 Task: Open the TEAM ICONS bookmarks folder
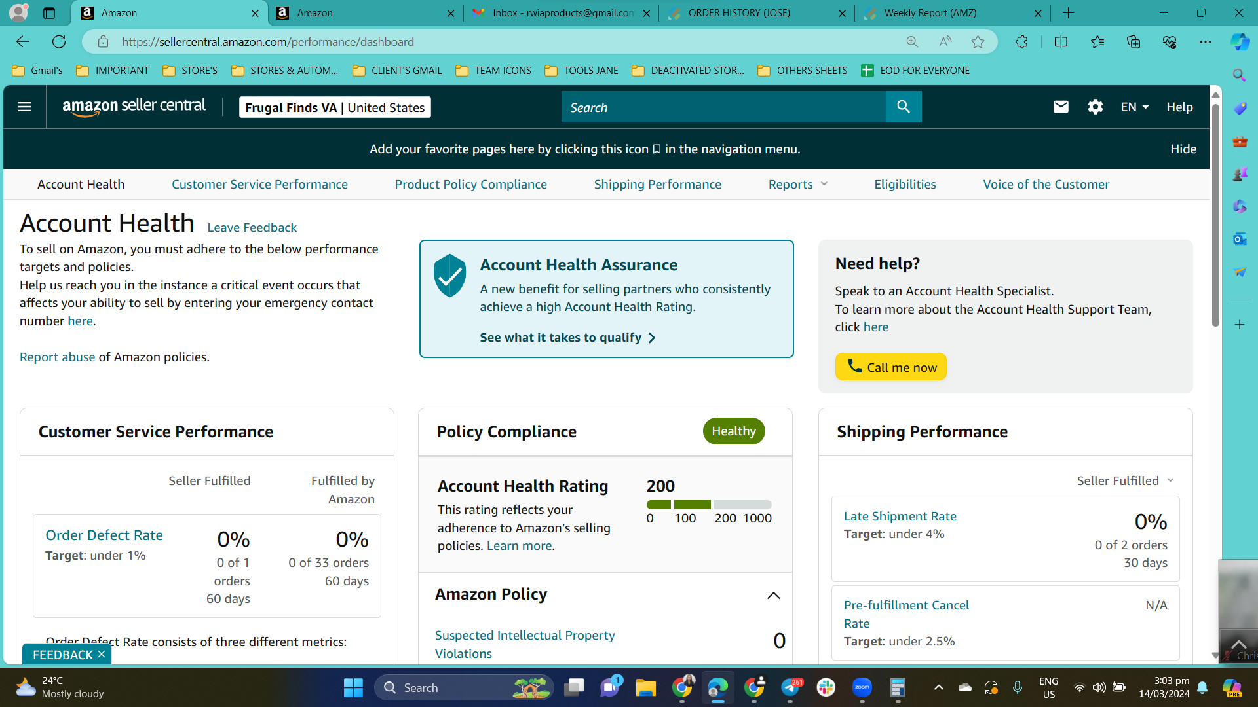[493, 71]
